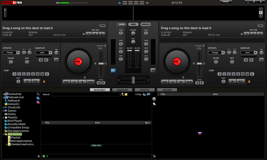This screenshot has width=267, height=160.
Task: Click the left deck BPM tap button
Action: pyautogui.click(x=102, y=26)
